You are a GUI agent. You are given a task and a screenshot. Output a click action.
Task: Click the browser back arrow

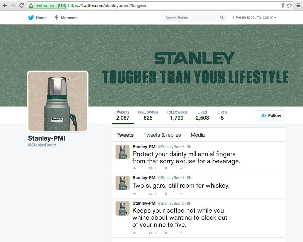pyautogui.click(x=5, y=5)
